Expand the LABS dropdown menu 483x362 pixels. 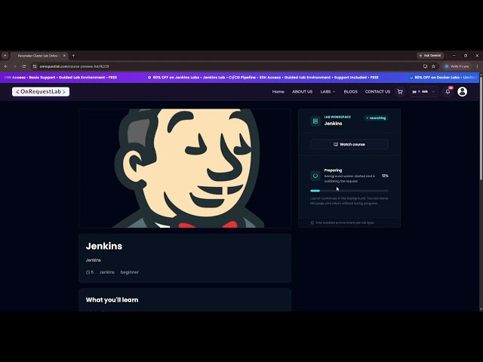328,92
